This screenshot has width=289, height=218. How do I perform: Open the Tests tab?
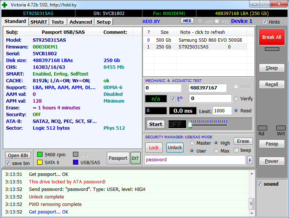point(58,22)
